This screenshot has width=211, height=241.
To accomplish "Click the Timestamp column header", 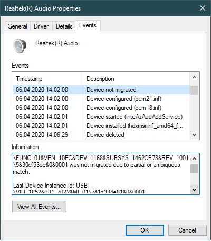I will point(47,79).
